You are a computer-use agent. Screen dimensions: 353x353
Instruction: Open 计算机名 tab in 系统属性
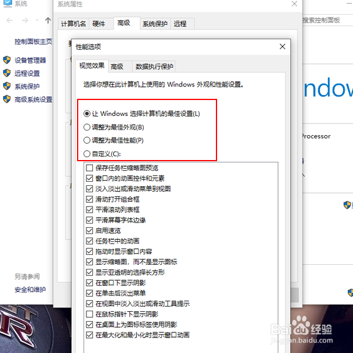click(74, 24)
